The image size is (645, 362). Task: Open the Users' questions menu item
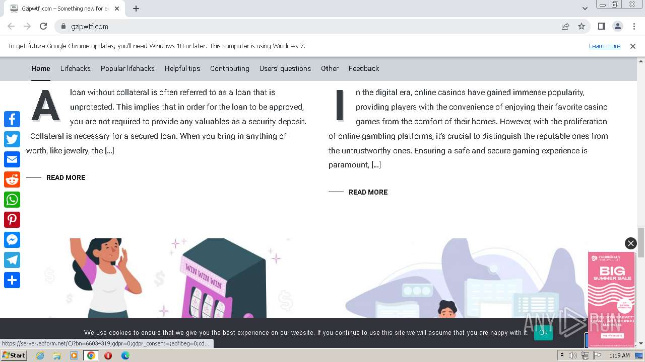pos(285,68)
